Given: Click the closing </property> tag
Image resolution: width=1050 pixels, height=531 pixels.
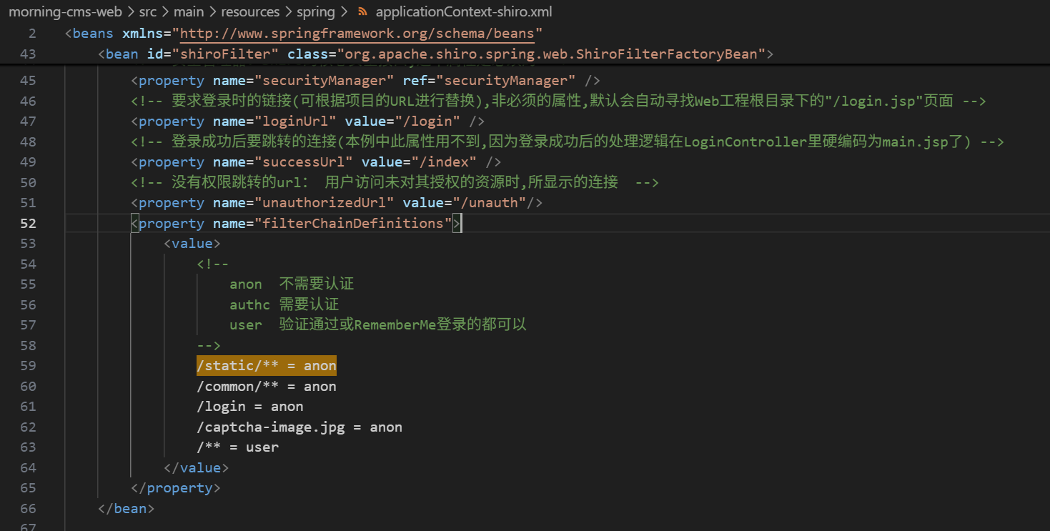Looking at the screenshot, I should click(176, 488).
